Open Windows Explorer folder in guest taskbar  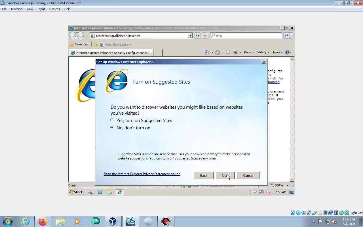tap(109, 192)
